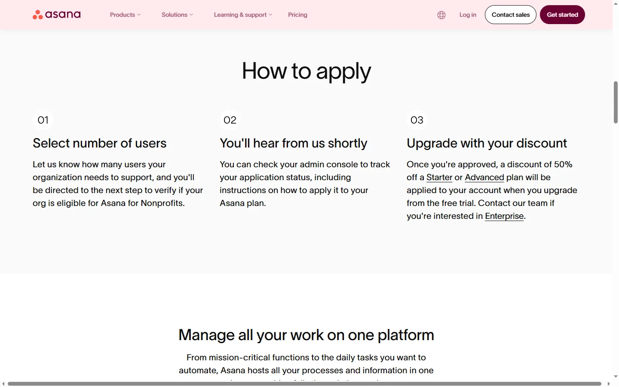The height and width of the screenshot is (387, 619).
Task: Click the Log in link
Action: click(x=468, y=15)
